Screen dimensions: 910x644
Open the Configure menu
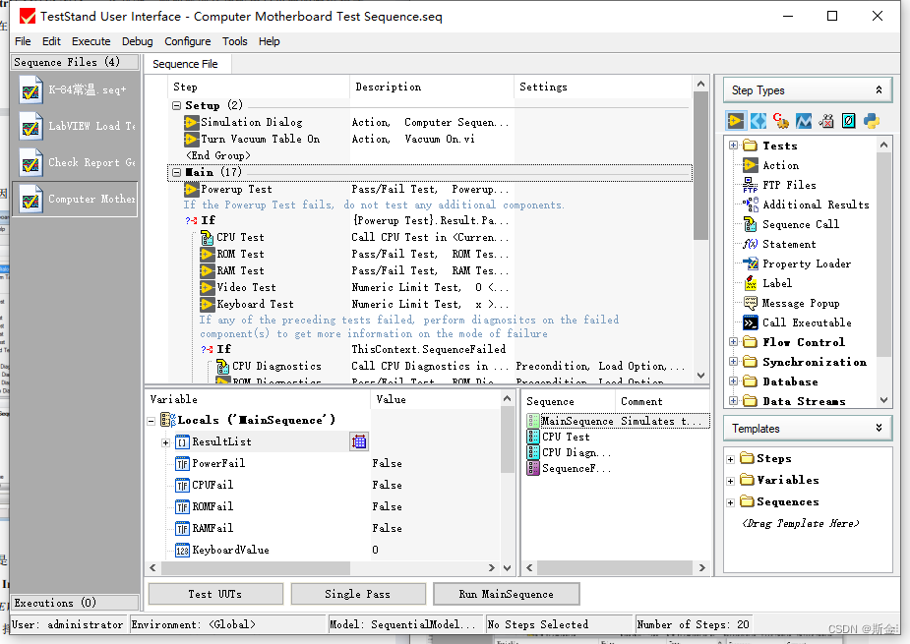coord(188,41)
